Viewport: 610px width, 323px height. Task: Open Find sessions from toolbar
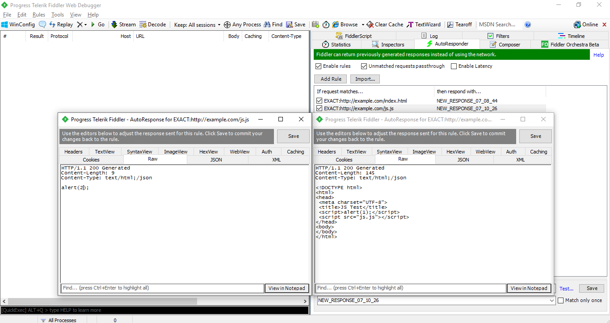point(273,25)
